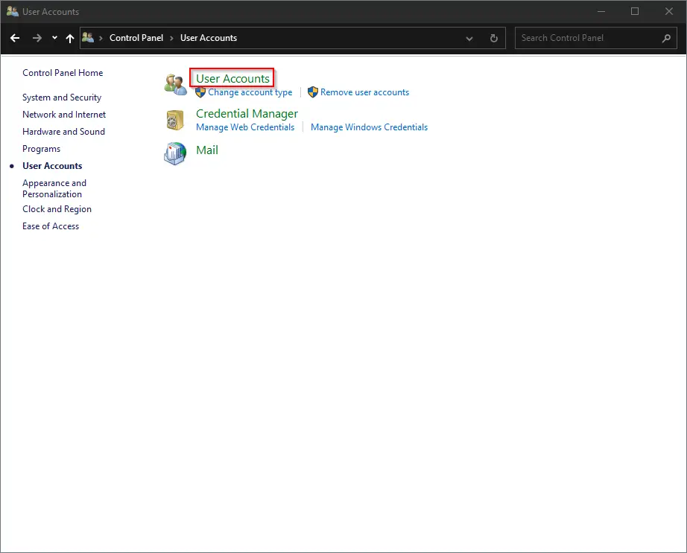Open recent locations dropdown arrow
This screenshot has width=687, height=553.
pos(54,38)
